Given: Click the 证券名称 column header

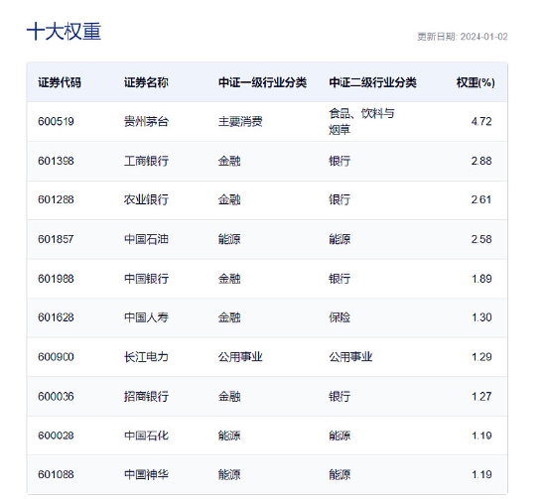Looking at the screenshot, I should click(146, 82).
